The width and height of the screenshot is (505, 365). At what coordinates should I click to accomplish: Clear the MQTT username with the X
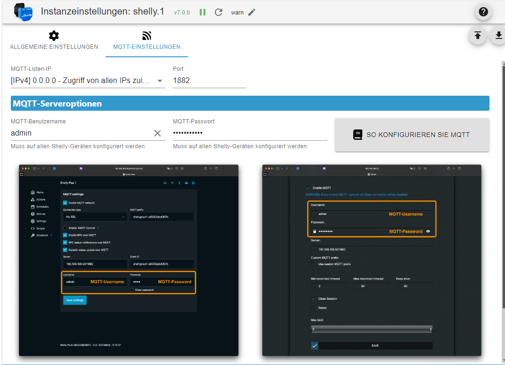(158, 133)
